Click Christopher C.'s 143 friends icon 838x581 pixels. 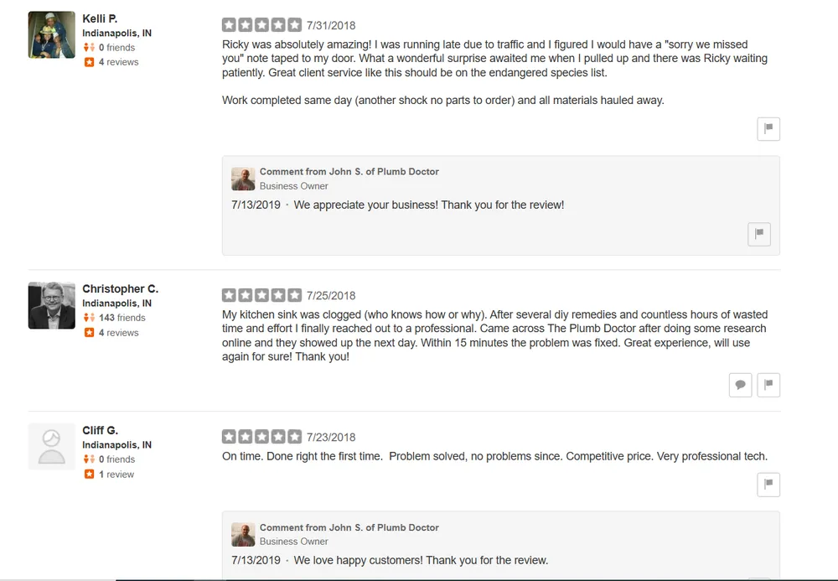[89, 318]
